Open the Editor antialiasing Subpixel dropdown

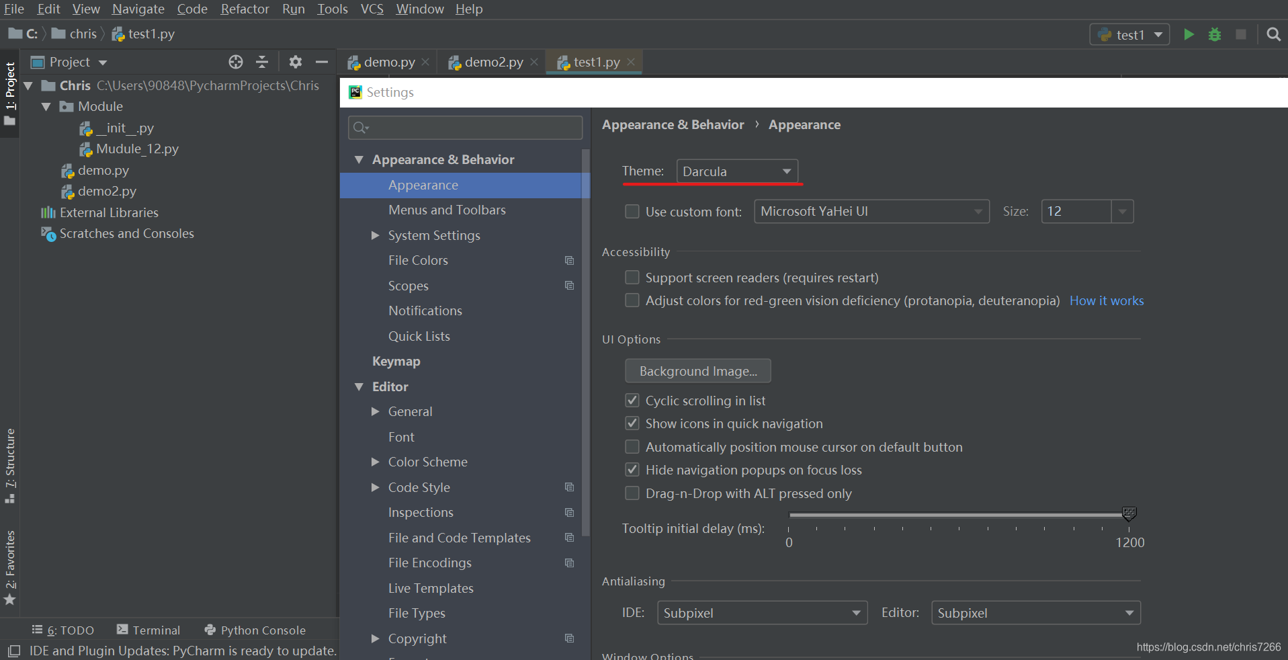pos(1036,613)
